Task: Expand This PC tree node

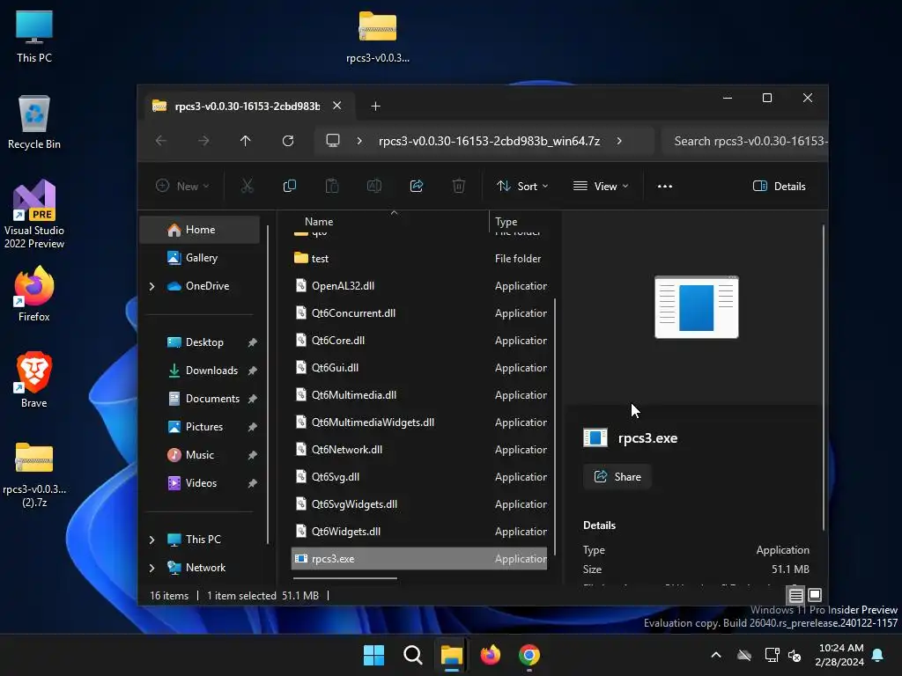Action: coord(152,540)
